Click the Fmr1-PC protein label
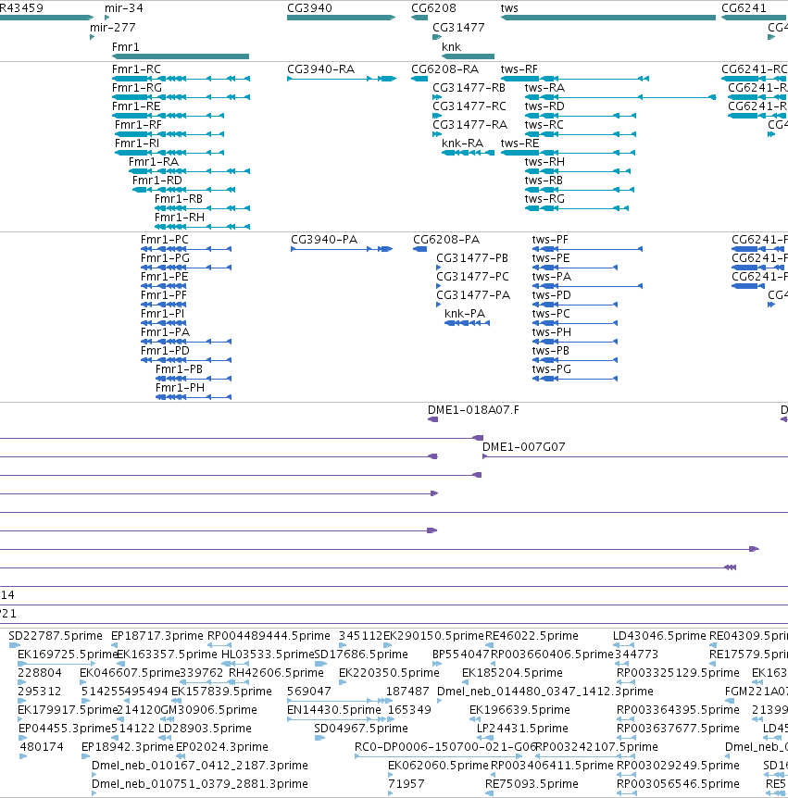This screenshot has height=798, width=788. point(165,240)
